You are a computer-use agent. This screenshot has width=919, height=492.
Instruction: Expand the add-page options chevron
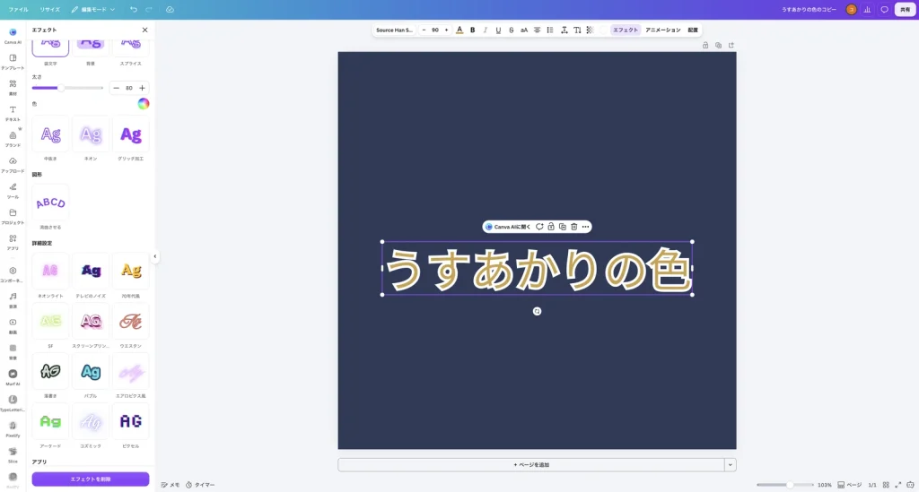pyautogui.click(x=731, y=464)
